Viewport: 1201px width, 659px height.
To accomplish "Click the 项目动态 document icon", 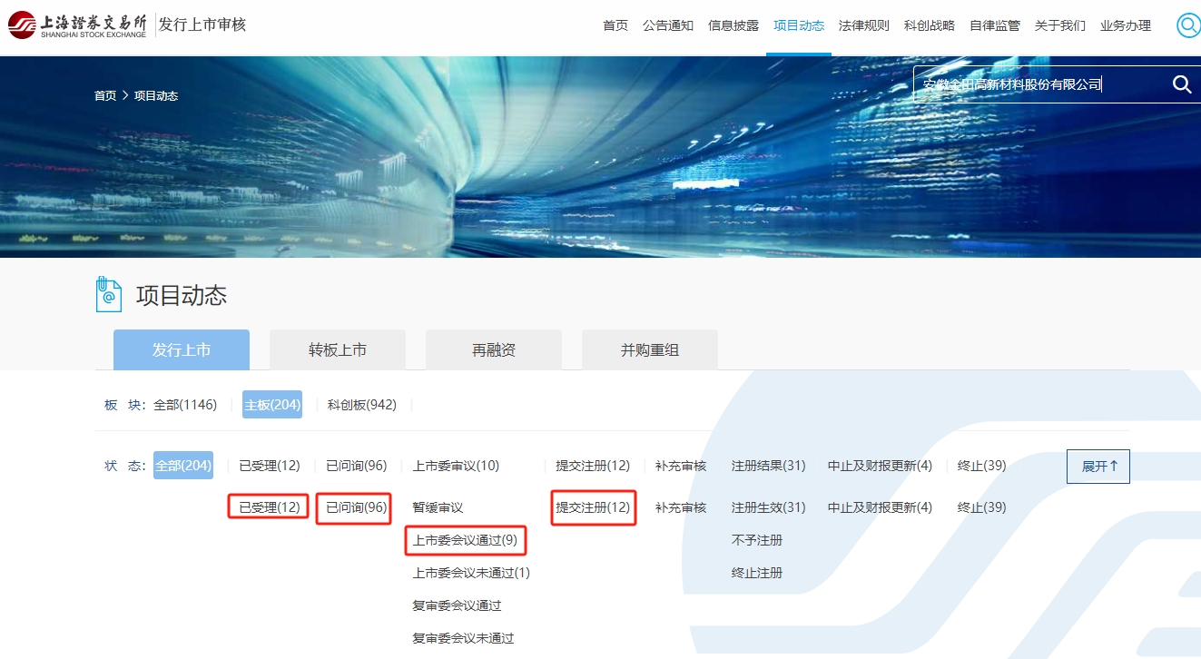I will pos(109,295).
